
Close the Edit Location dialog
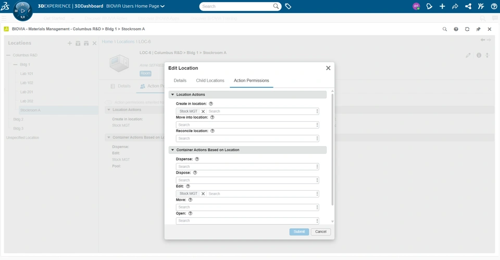[328, 68]
